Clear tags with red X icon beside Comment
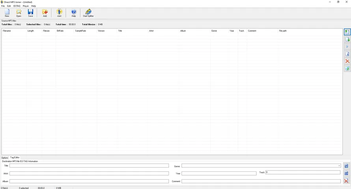351x189 pixels. 346,181
